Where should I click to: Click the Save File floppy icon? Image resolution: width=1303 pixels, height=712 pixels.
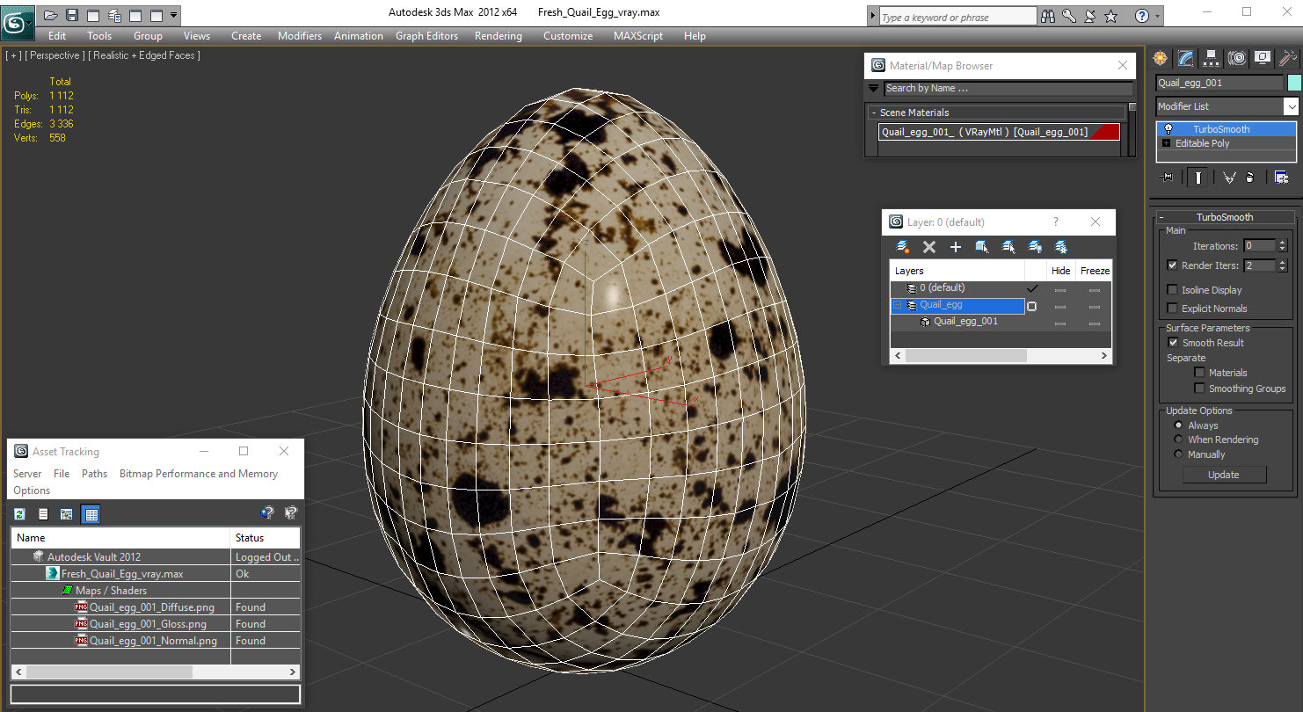pyautogui.click(x=72, y=15)
